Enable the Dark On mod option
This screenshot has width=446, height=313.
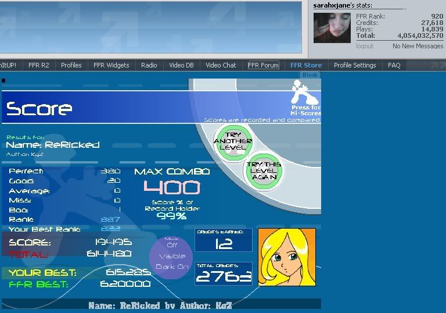pyautogui.click(x=171, y=266)
